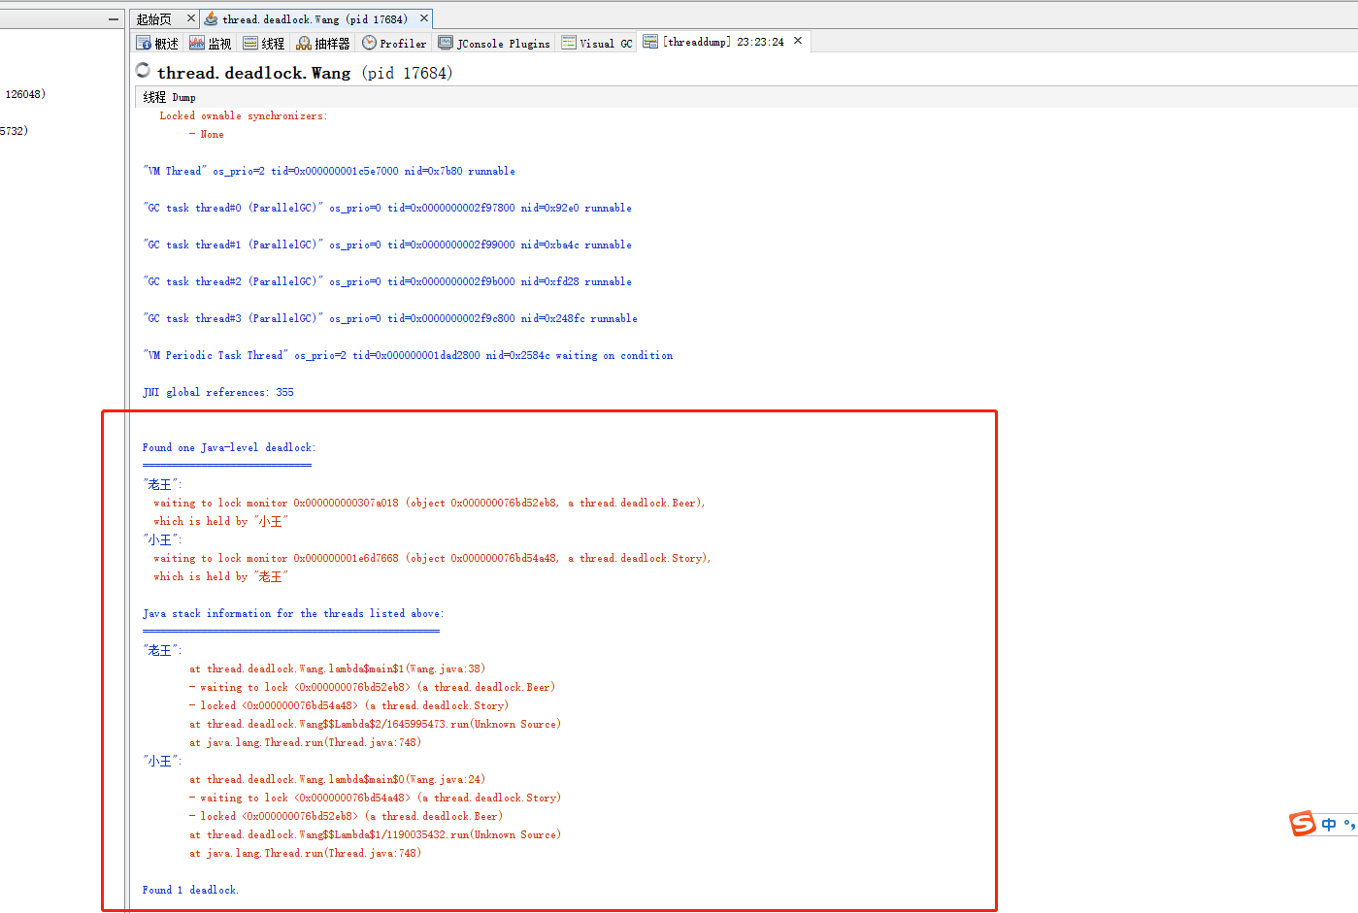
Task: Switch to the 抽样器 sampler tab
Action: pos(323,43)
